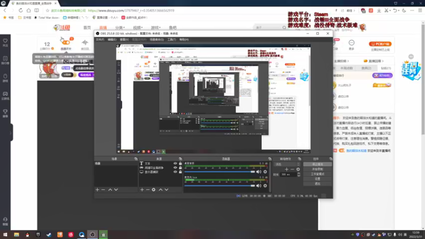Move source down in OBS Sources panel
The image size is (425, 239).
tap(166, 190)
